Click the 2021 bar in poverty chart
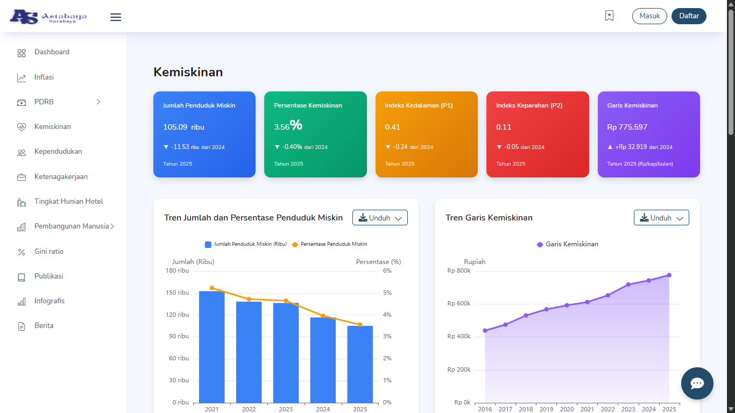Screen dimensions: 735x413 pyautogui.click(x=211, y=347)
